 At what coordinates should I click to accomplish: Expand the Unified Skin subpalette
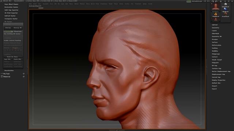216,83
